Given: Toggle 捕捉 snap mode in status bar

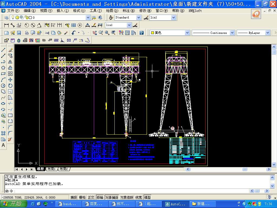Looking at the screenshot, I should (74, 197).
